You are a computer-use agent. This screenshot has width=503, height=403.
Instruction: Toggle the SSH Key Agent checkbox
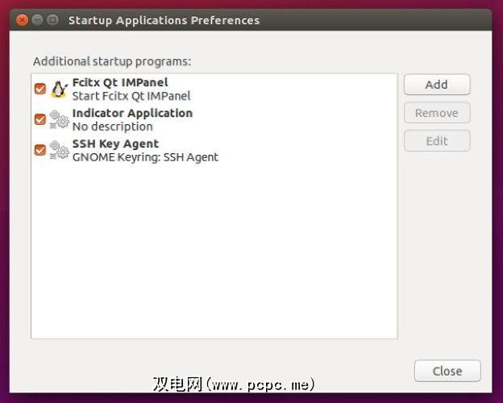point(40,150)
